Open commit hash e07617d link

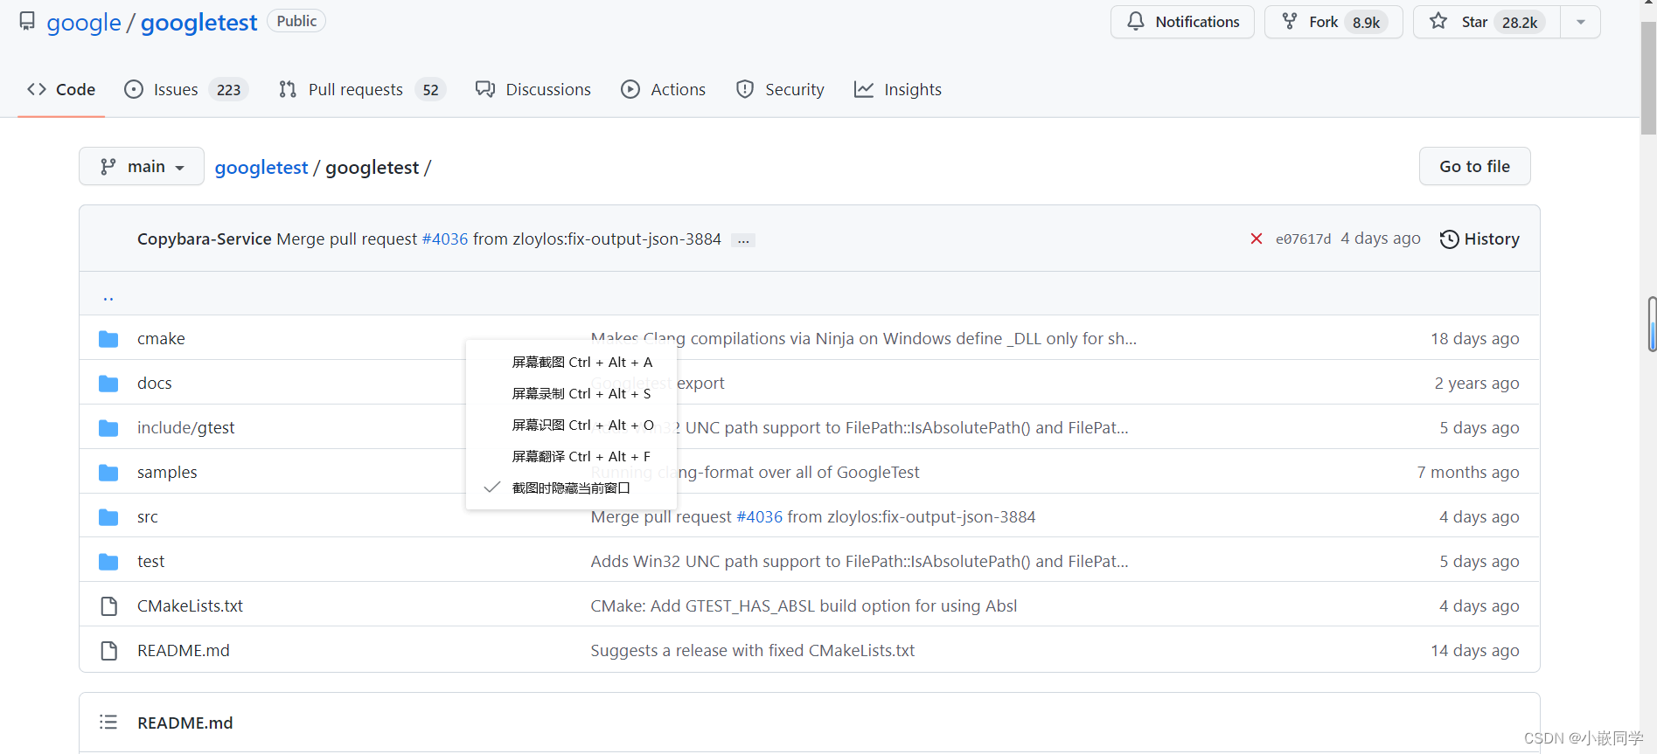(x=1303, y=239)
